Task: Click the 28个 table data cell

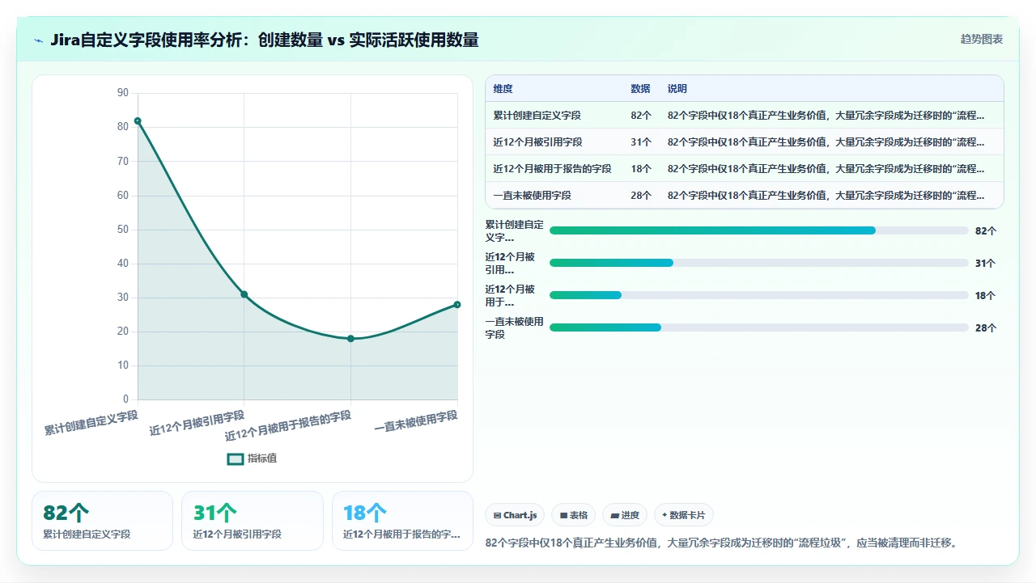Action: tap(641, 196)
